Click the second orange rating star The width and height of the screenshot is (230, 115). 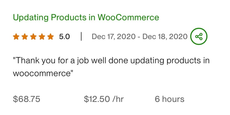click(24, 37)
